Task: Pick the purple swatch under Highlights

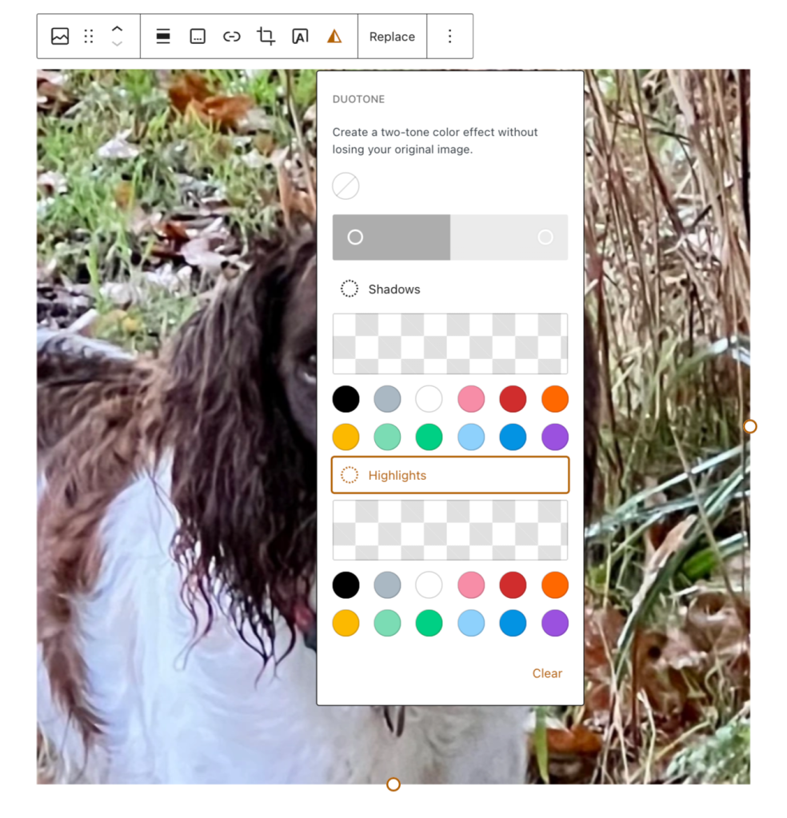Action: (x=555, y=623)
